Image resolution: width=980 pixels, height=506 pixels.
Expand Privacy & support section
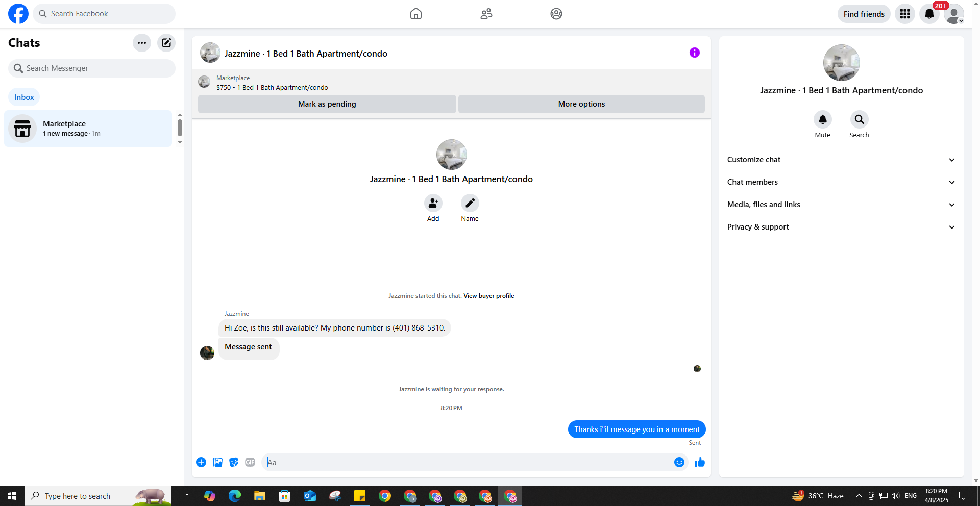coord(841,227)
